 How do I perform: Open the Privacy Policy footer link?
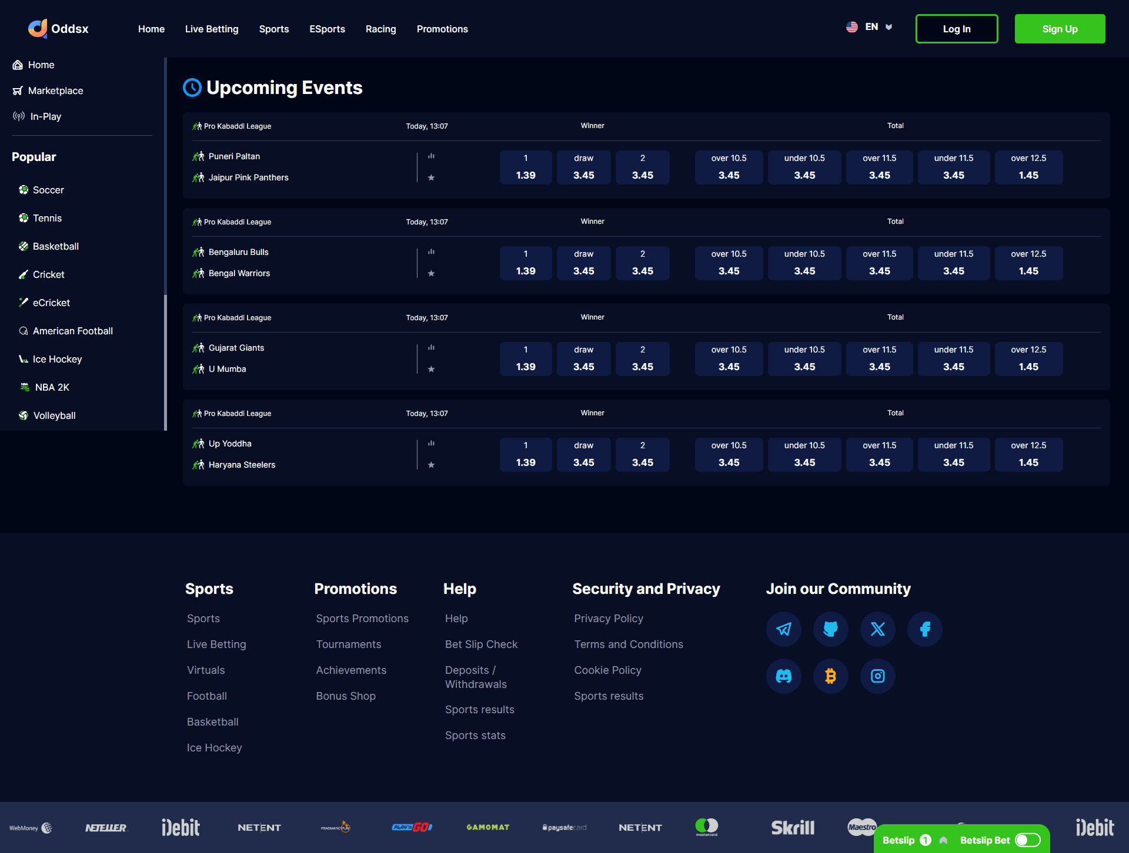(x=609, y=619)
